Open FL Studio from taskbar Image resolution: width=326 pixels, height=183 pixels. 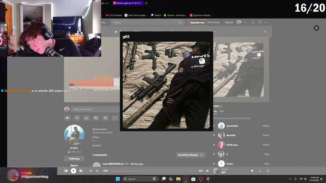pyautogui.click(x=208, y=179)
